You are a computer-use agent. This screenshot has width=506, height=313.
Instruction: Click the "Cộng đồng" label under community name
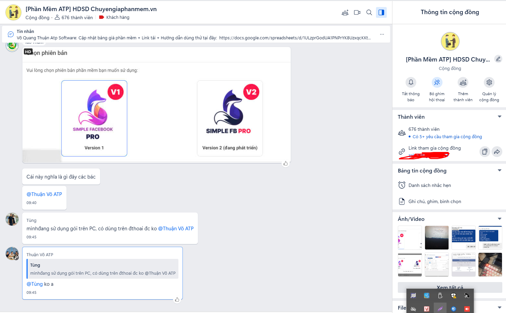point(450,68)
